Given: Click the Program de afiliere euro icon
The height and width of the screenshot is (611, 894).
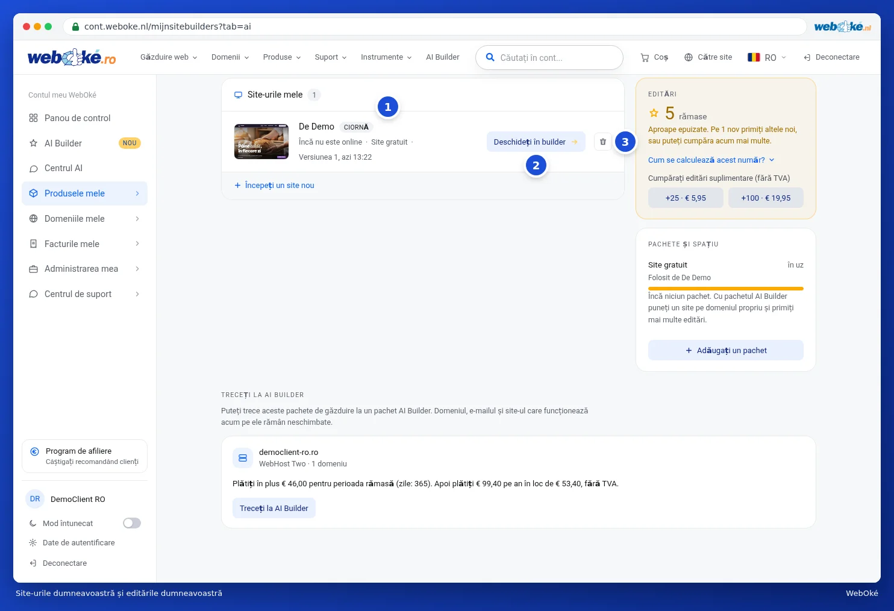Looking at the screenshot, I should pos(34,451).
